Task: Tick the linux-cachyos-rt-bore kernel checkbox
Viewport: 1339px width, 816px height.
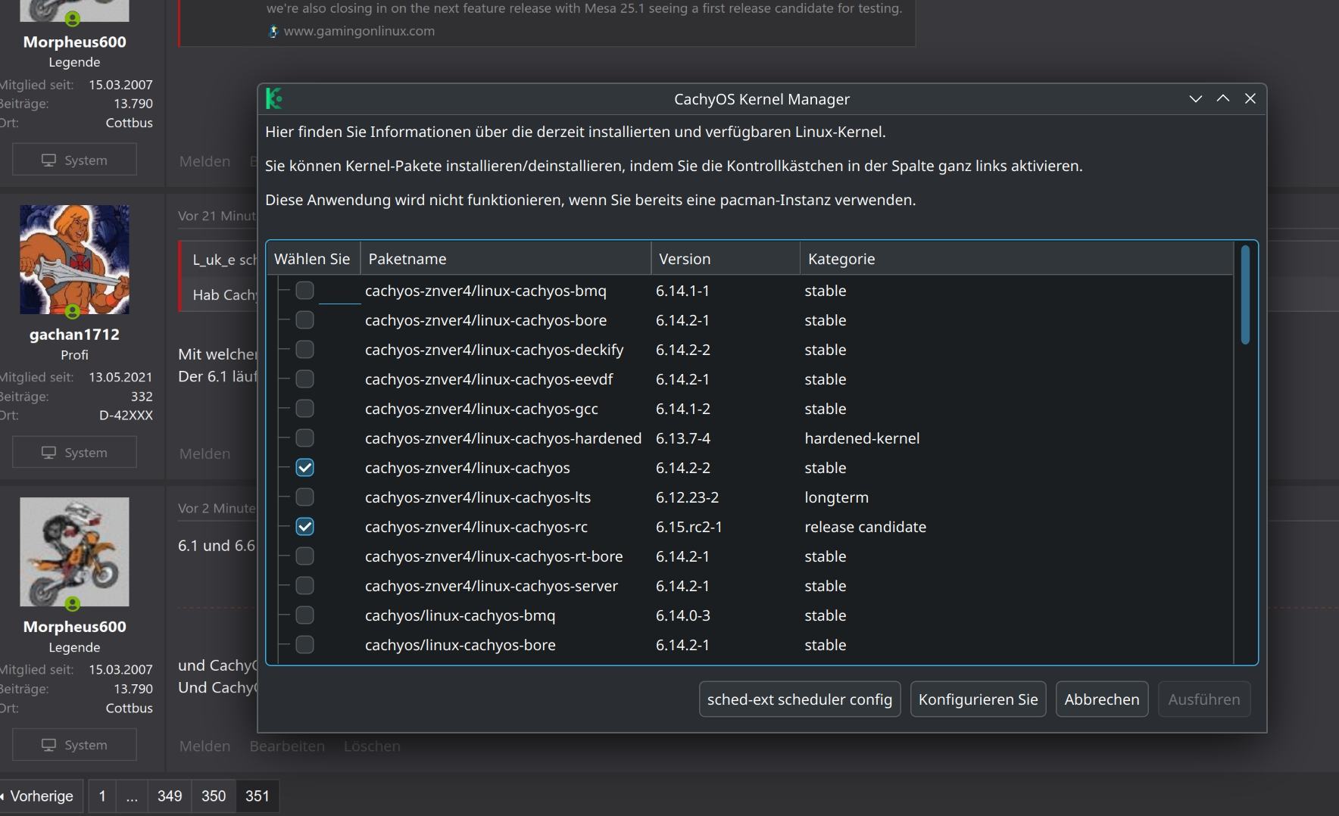Action: 304,556
